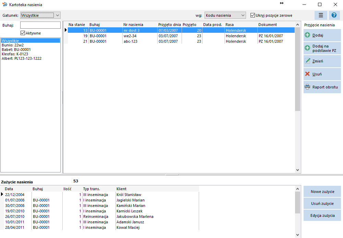The width and height of the screenshot is (343, 238).
Task: Click the Data prod. column header
Action: point(213,25)
